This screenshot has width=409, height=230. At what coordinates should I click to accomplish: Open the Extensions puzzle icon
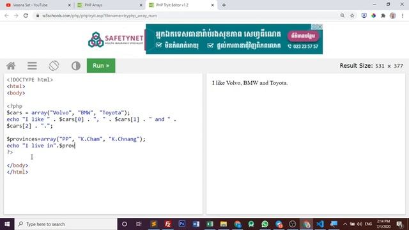383,15
